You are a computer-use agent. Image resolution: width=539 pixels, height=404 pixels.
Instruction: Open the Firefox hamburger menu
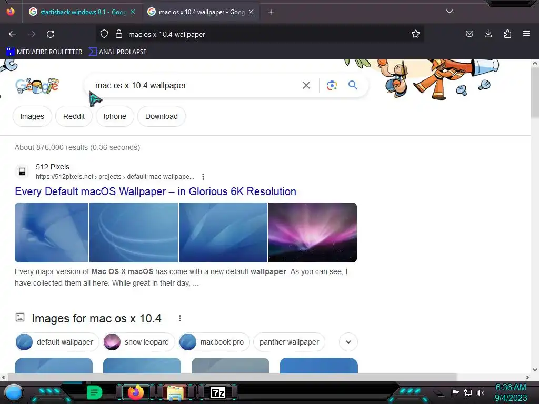(526, 34)
